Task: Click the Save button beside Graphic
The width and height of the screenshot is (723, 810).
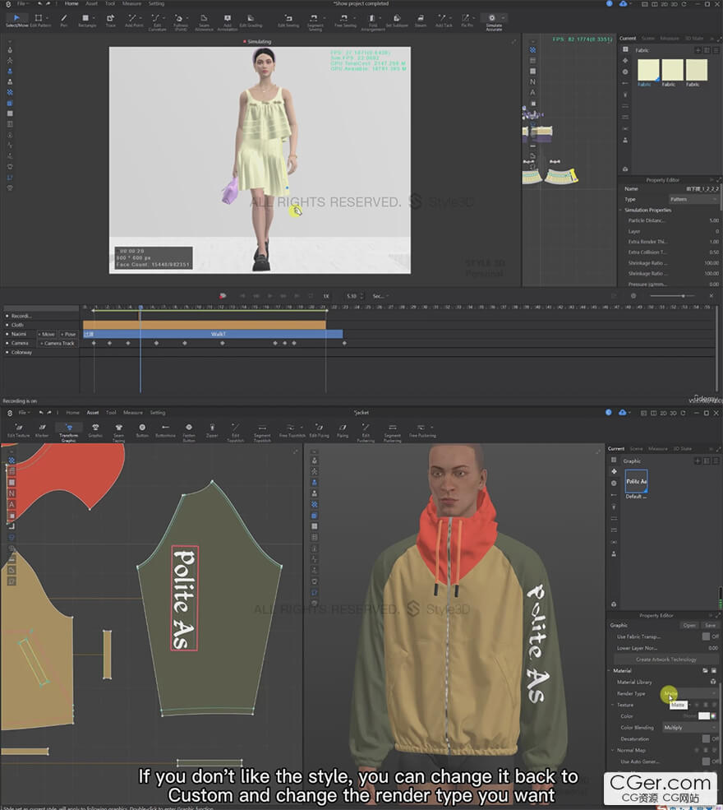Action: coord(709,625)
